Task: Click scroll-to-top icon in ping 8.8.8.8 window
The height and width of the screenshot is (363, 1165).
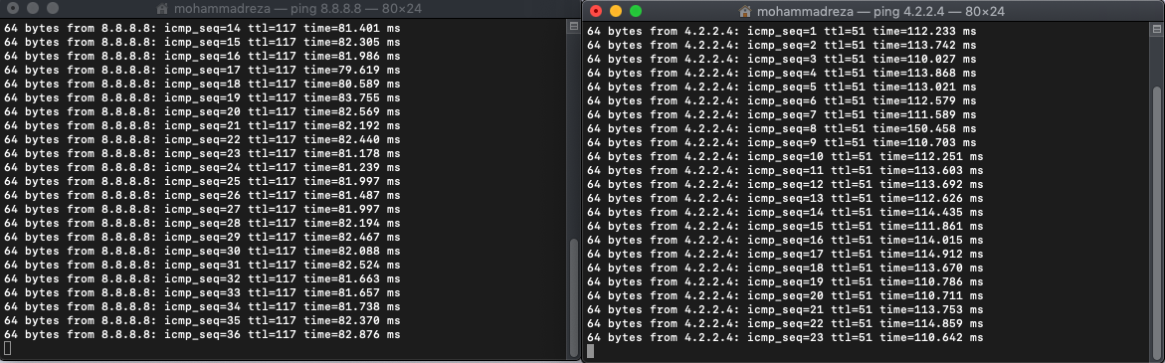Action: (573, 27)
